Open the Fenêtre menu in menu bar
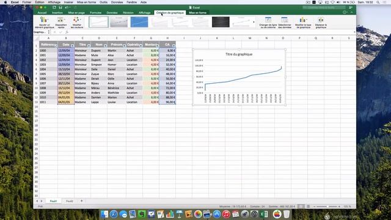This screenshot has width=391, height=220. tap(131, 2)
